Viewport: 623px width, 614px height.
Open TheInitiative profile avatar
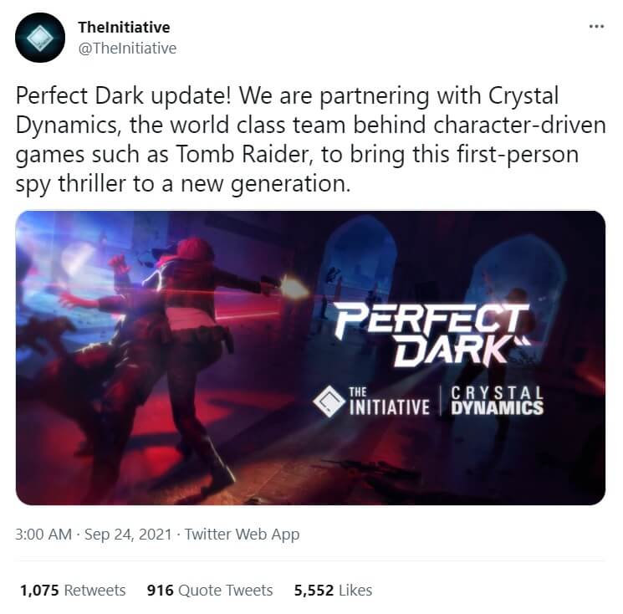tap(40, 38)
